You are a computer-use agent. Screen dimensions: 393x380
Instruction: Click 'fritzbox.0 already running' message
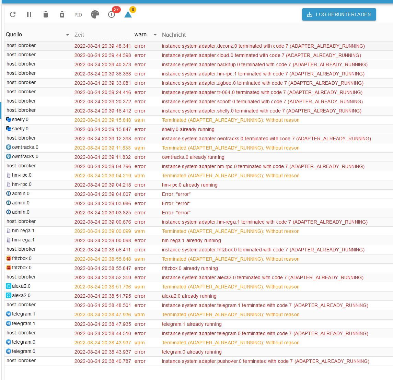[190, 268]
